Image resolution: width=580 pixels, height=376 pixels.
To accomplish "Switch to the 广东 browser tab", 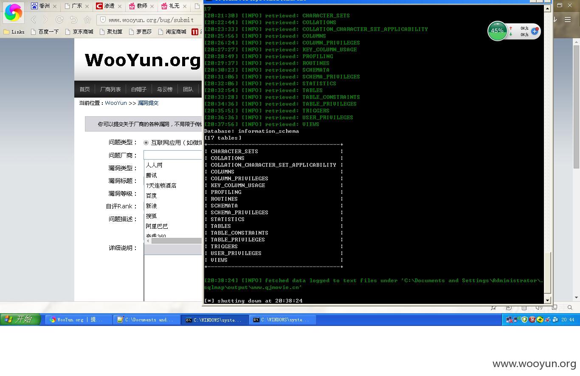I will pos(77,6).
